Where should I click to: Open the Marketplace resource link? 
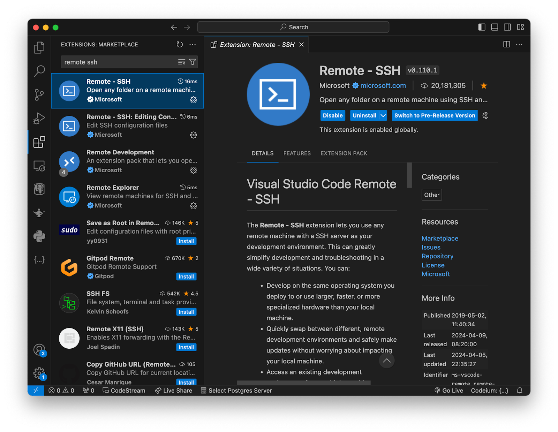[x=440, y=238]
